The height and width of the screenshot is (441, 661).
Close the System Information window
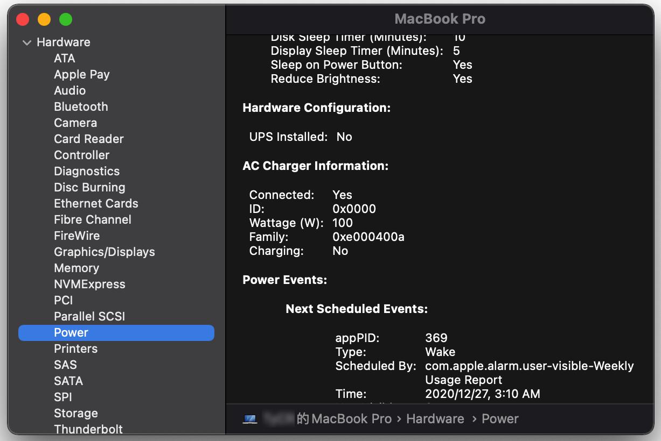(23, 20)
